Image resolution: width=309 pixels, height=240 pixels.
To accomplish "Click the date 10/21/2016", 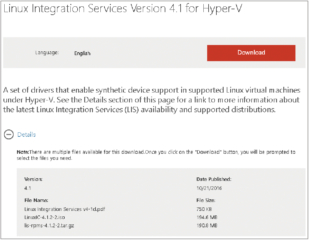I will tap(209, 188).
